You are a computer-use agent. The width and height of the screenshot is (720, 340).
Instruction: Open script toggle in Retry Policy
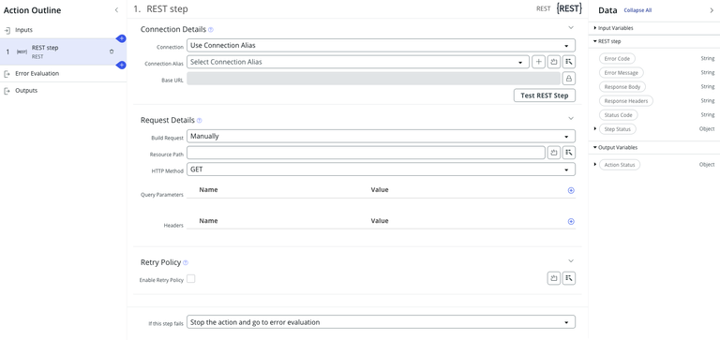[554, 278]
